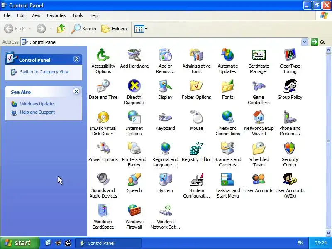Screen dimensions: 332x249
Task: Select Network Setup Wizard icon
Action: pos(259,117)
